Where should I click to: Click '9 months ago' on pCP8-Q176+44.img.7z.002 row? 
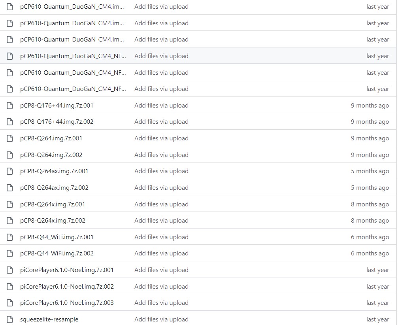point(370,122)
